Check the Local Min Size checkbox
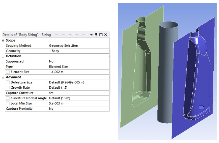This screenshot has height=143, width=219. click(x=8, y=103)
